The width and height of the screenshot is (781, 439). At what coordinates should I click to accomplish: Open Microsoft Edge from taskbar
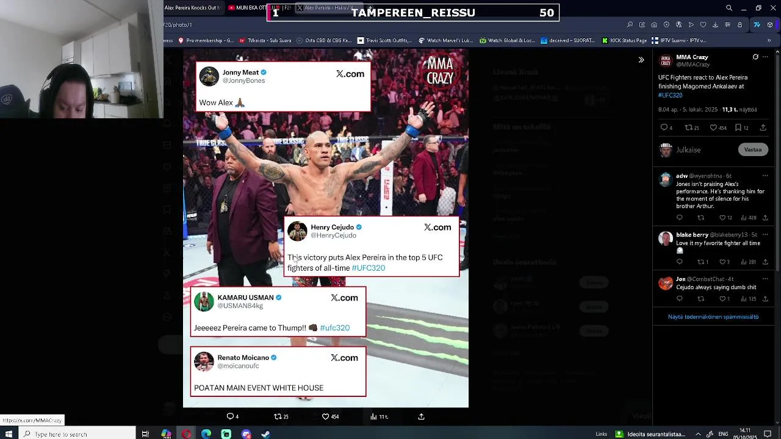coord(206,434)
